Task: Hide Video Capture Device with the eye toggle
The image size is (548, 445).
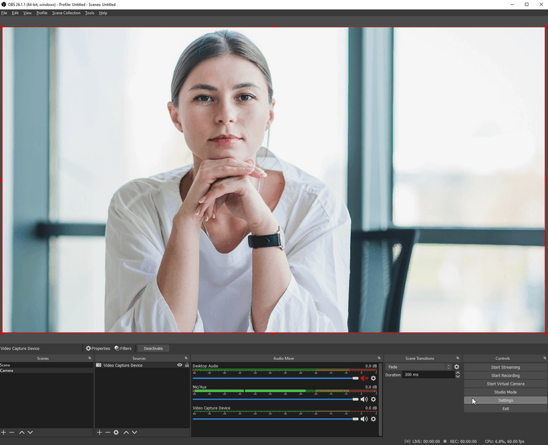Action: 180,365
